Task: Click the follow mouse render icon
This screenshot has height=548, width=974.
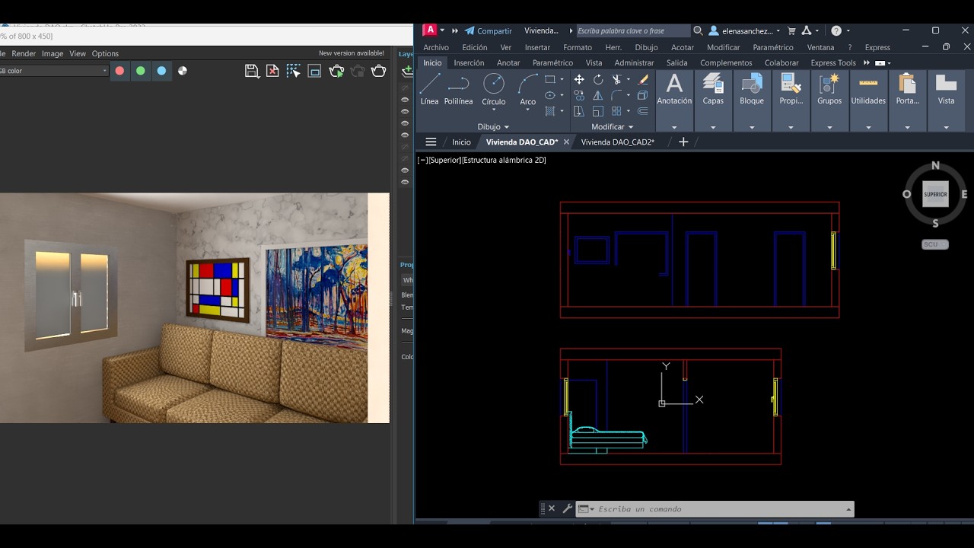Action: click(294, 71)
